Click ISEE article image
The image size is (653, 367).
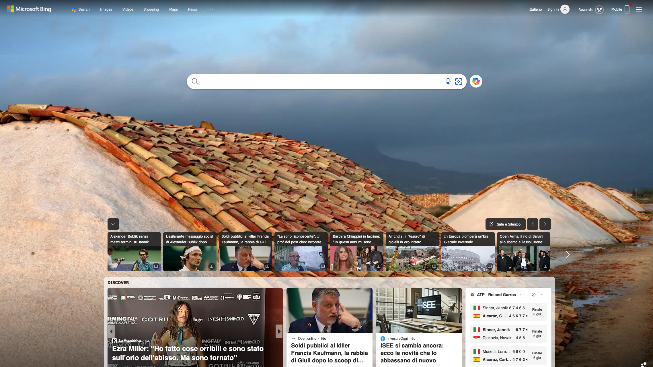[x=419, y=310]
